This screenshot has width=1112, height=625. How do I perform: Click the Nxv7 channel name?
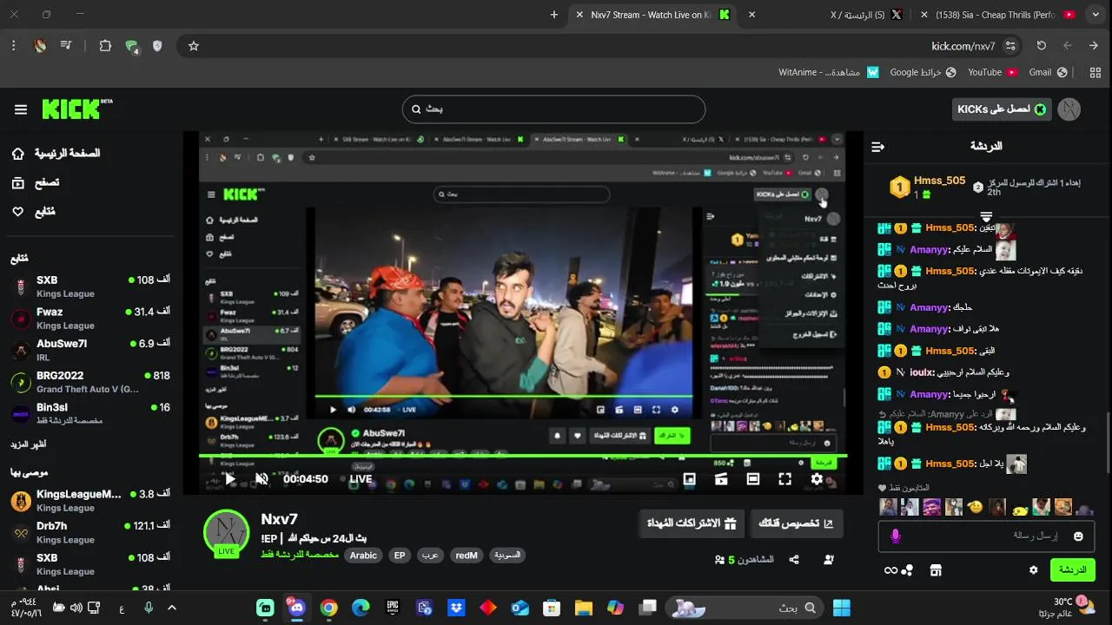[x=280, y=519]
